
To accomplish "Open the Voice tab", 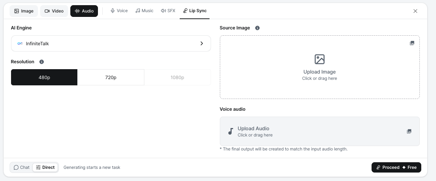I will click(x=119, y=11).
